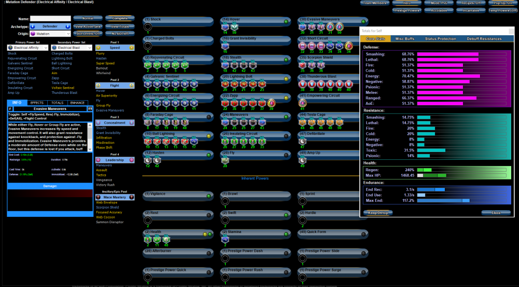
Task: Click the first enhancement under the Health power
Action: (147, 239)
